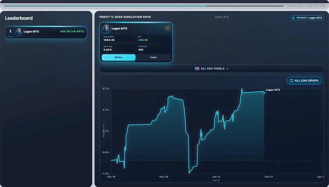Select the Logan MT5 leaderboard row
This screenshot has width=329, height=187.
[46, 32]
